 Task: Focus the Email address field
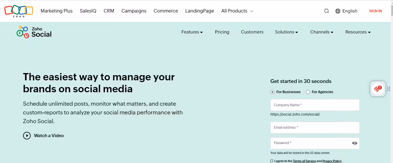click(315, 127)
